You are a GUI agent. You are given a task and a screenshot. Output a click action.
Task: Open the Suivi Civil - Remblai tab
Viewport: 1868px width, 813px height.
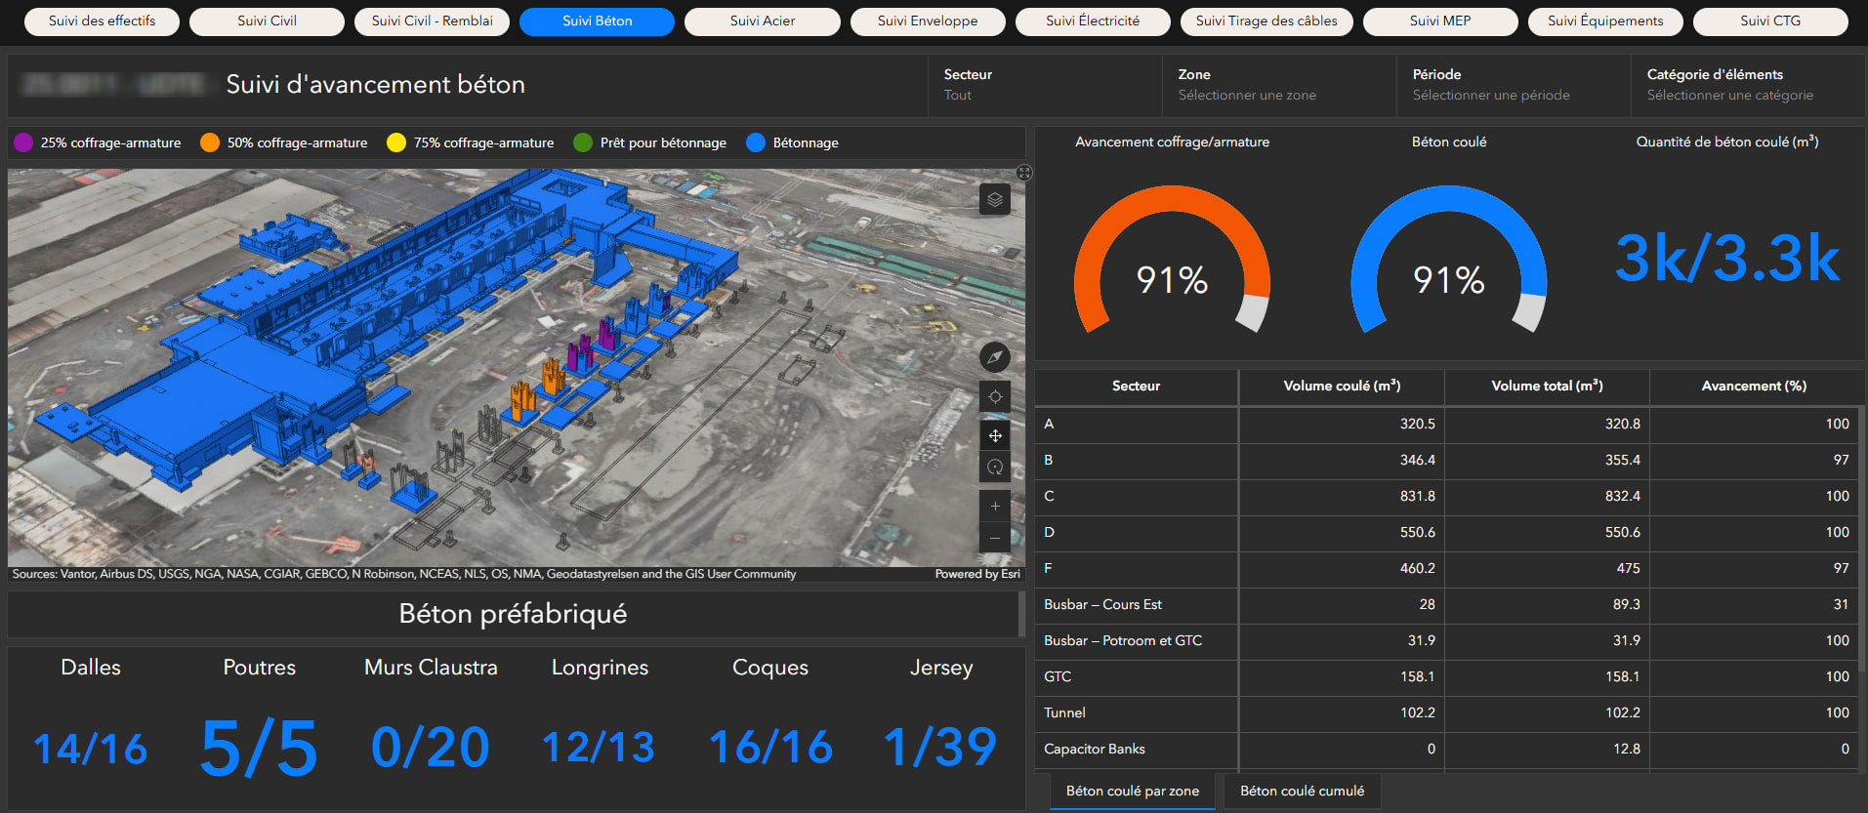pyautogui.click(x=432, y=21)
